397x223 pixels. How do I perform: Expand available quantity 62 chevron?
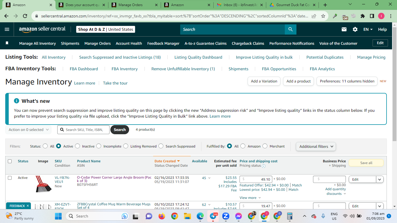209,205
